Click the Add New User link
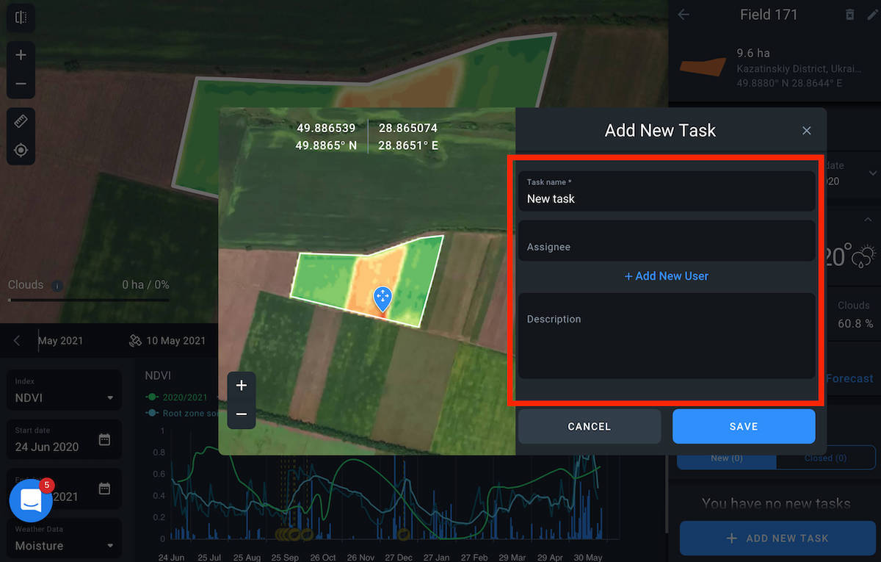881x562 pixels. pos(667,275)
